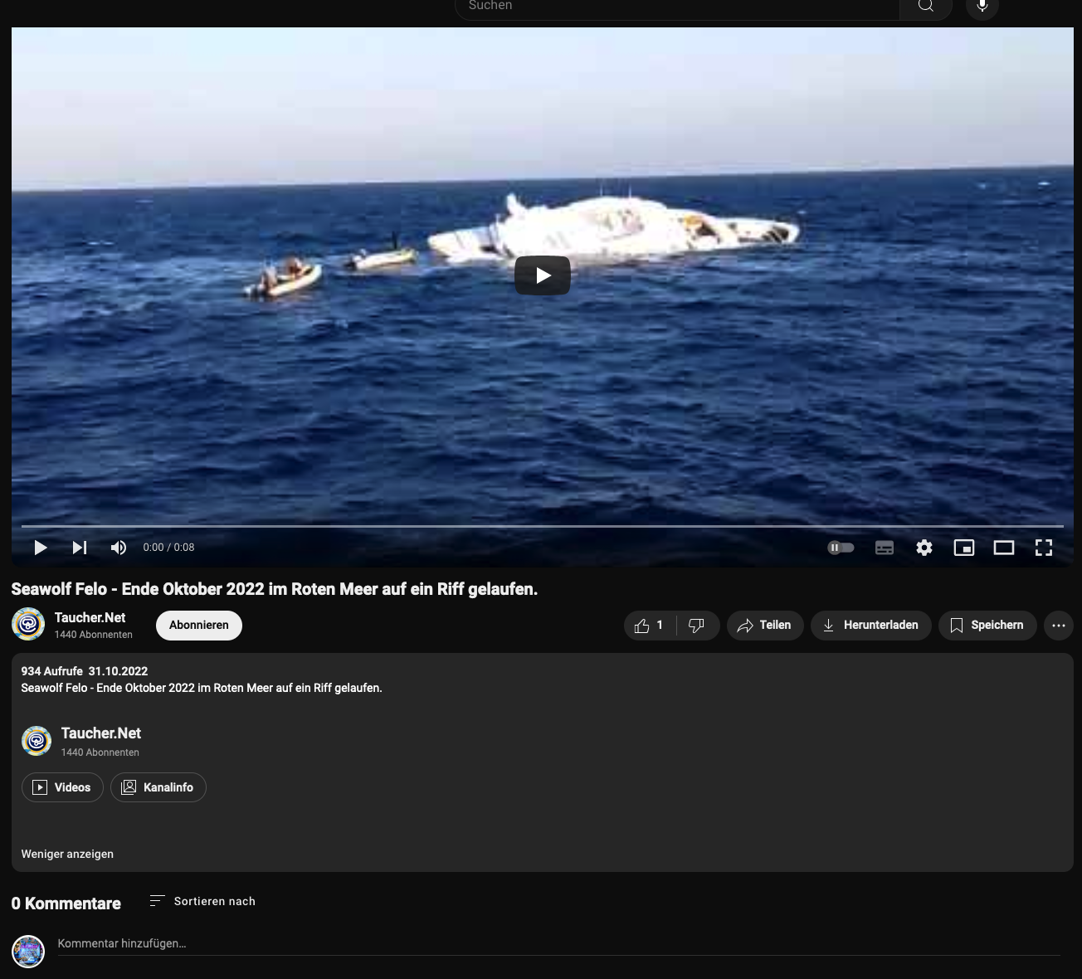Viewport: 1082px width, 979px height.
Task: Dislike the video with thumbs down
Action: pos(697,626)
